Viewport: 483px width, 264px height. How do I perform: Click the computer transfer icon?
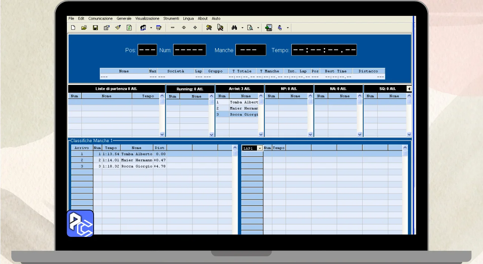(x=268, y=28)
